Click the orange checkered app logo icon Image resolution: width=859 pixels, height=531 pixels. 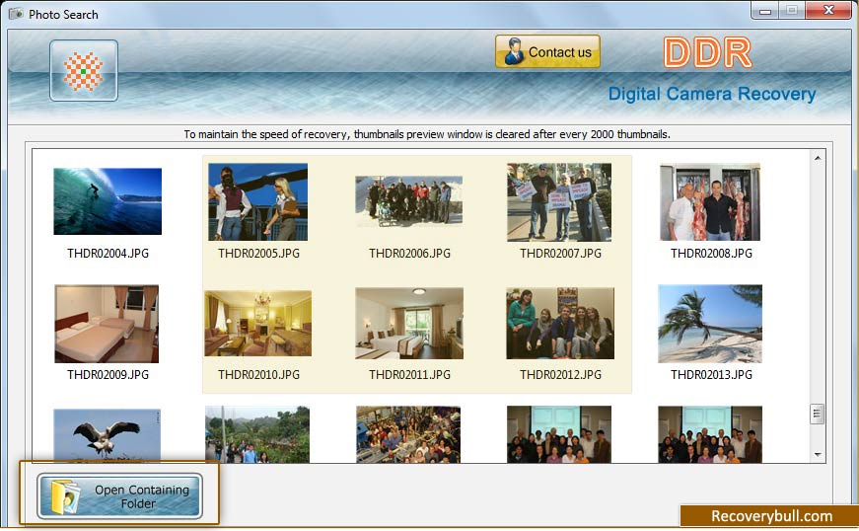[84, 71]
